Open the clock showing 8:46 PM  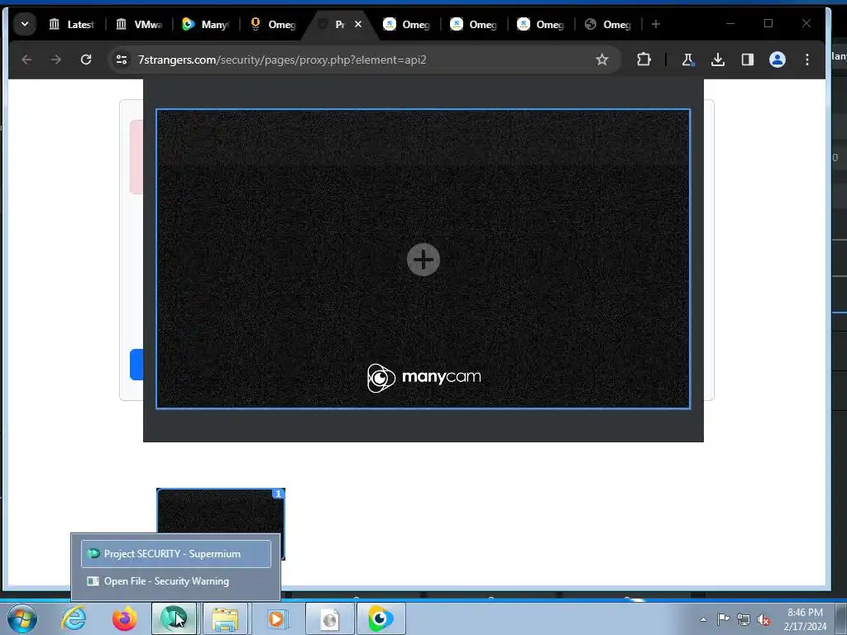tap(805, 619)
